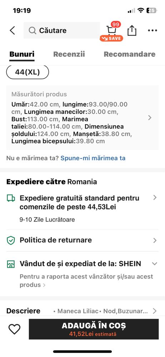Tap the store seller icon

click(11, 264)
